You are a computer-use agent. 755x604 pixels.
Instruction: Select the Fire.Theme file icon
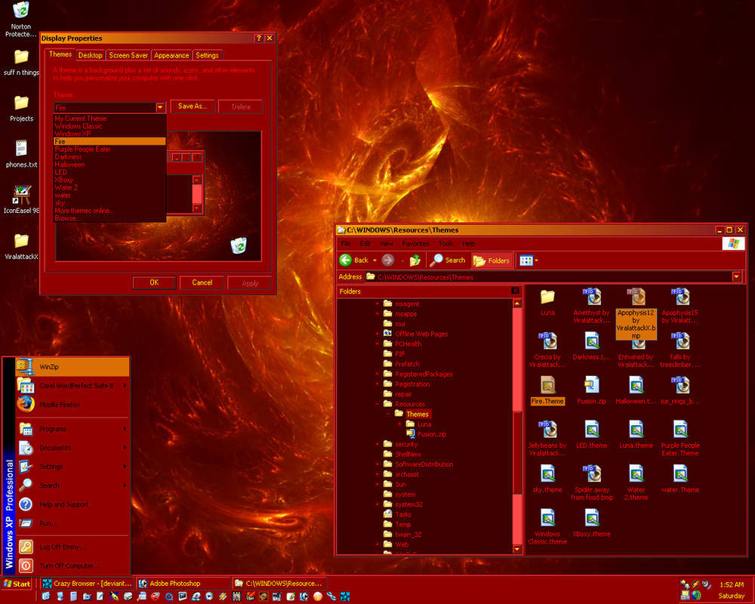547,385
